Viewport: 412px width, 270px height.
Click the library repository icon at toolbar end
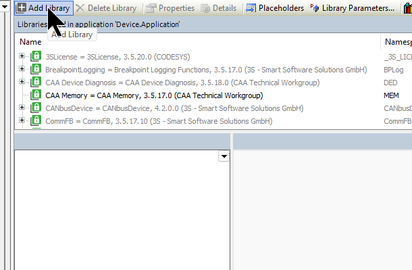pyautogui.click(x=408, y=8)
